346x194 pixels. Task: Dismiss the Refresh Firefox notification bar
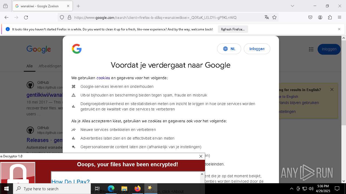(x=339, y=29)
